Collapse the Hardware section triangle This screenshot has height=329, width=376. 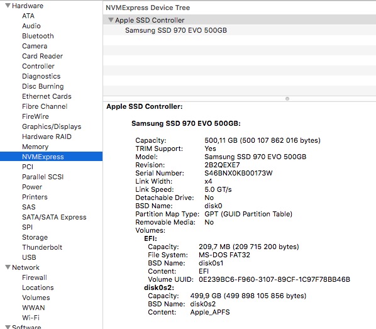[8, 5]
